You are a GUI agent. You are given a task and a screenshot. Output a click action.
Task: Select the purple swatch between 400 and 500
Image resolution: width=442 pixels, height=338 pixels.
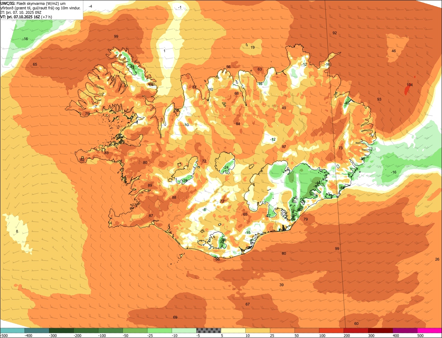click(x=405, y=330)
